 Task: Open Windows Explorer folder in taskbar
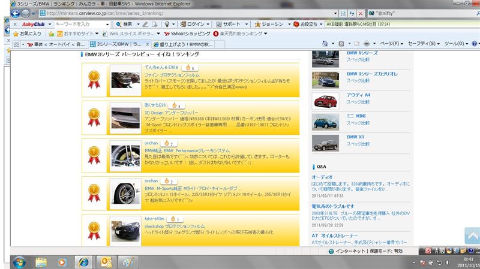(41, 262)
